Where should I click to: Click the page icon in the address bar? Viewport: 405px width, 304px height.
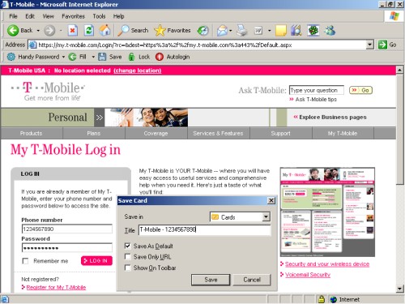pyautogui.click(x=32, y=45)
